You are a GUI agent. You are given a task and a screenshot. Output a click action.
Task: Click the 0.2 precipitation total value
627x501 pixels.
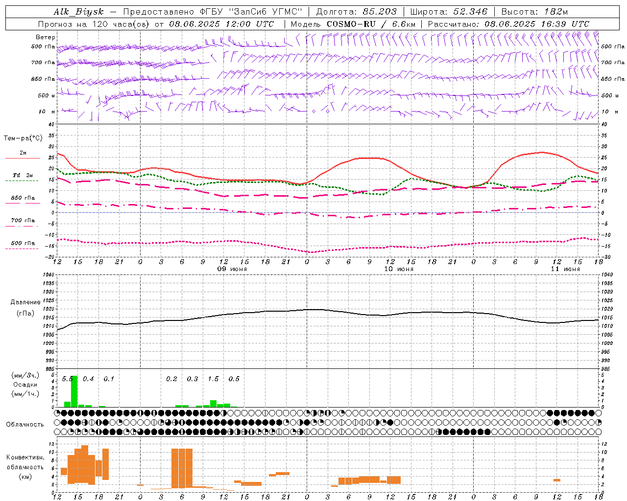pos(171,379)
